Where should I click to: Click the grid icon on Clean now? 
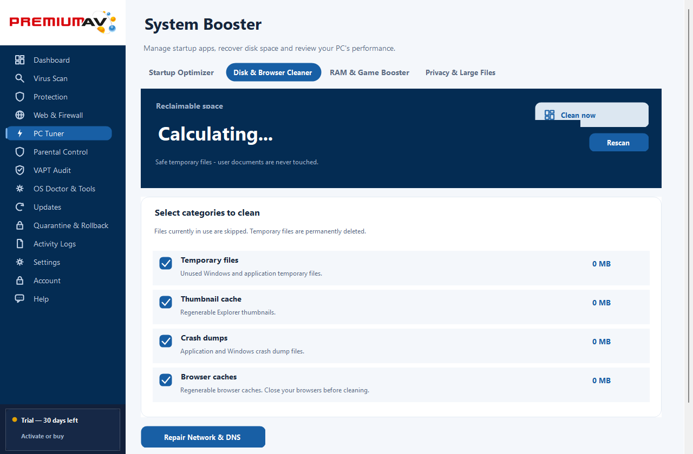[x=550, y=115]
